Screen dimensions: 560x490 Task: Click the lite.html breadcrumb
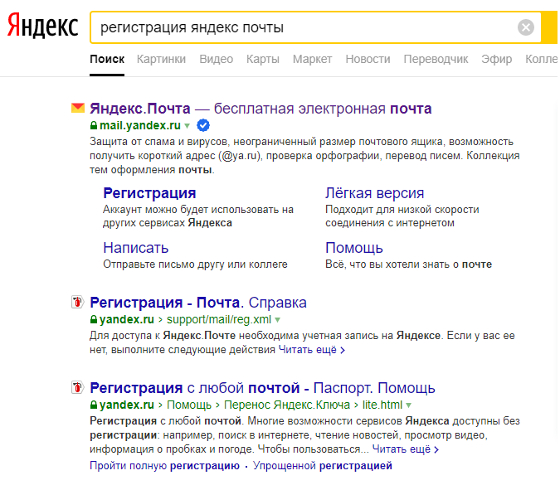point(382,405)
